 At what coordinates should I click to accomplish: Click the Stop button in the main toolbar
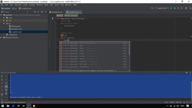182,8
